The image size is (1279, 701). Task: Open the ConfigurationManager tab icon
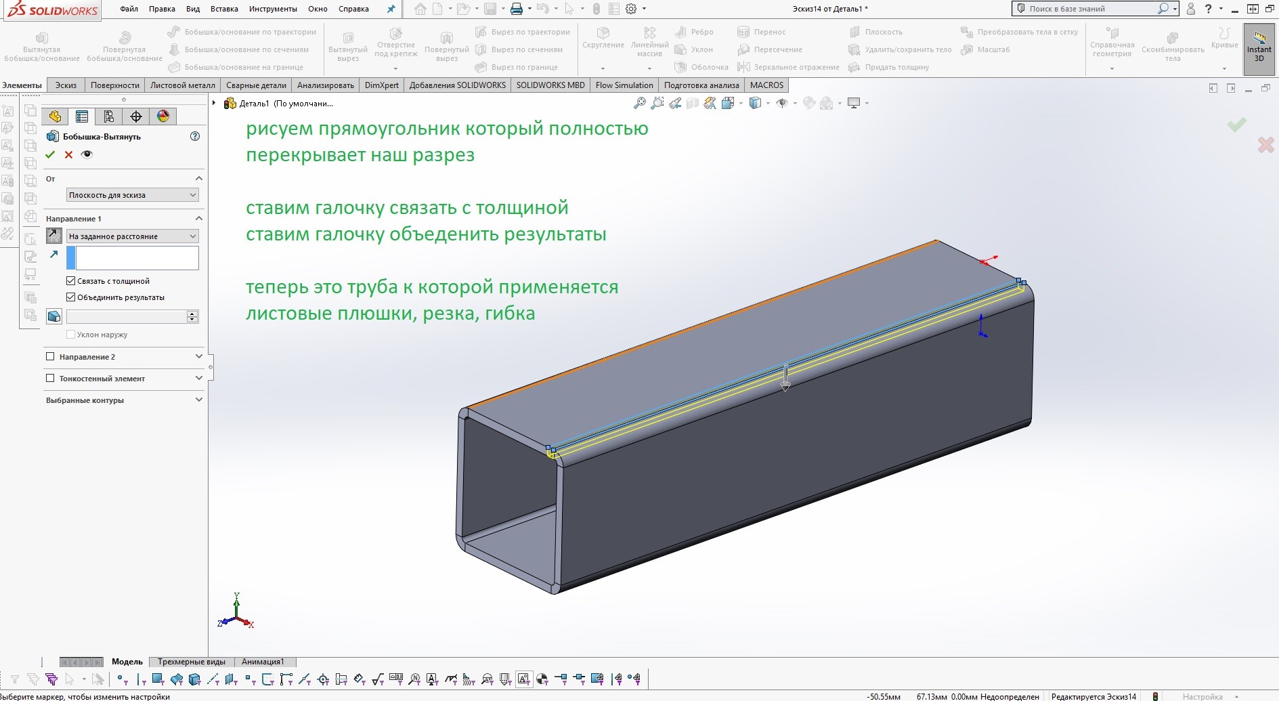(109, 116)
